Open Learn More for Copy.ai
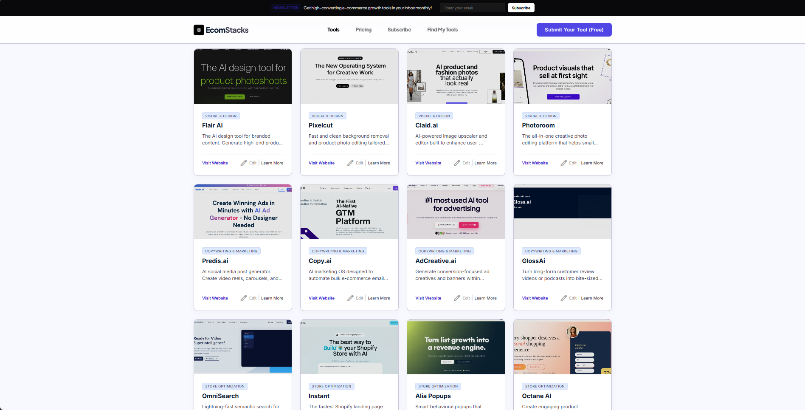The width and height of the screenshot is (805, 410). (x=379, y=298)
